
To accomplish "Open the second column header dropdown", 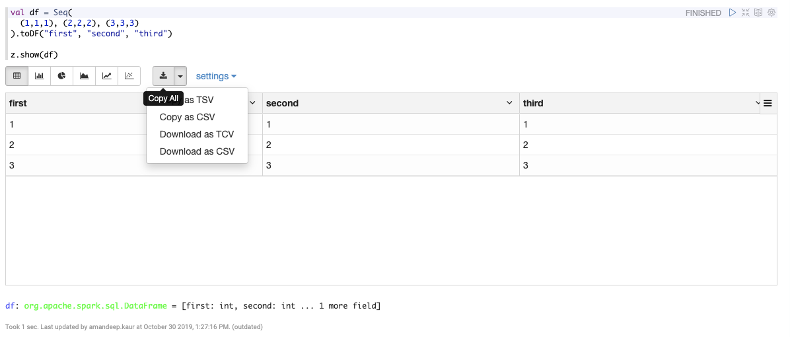I will pyautogui.click(x=509, y=103).
